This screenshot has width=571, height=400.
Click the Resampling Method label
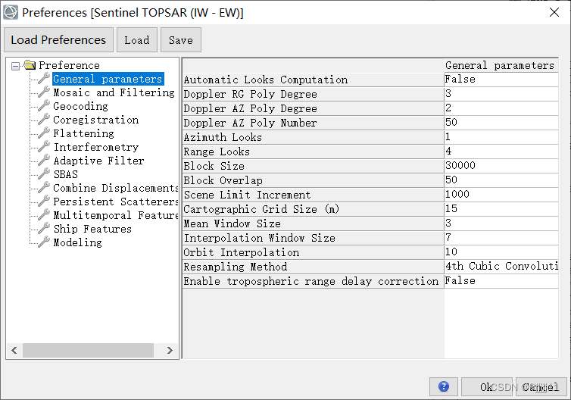[x=236, y=267]
